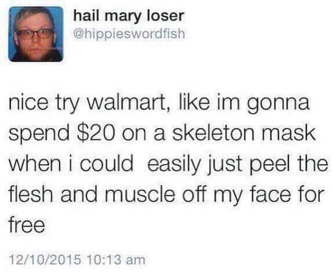Click the word face in tweet
This screenshot has width=332, height=276.
click(x=270, y=194)
